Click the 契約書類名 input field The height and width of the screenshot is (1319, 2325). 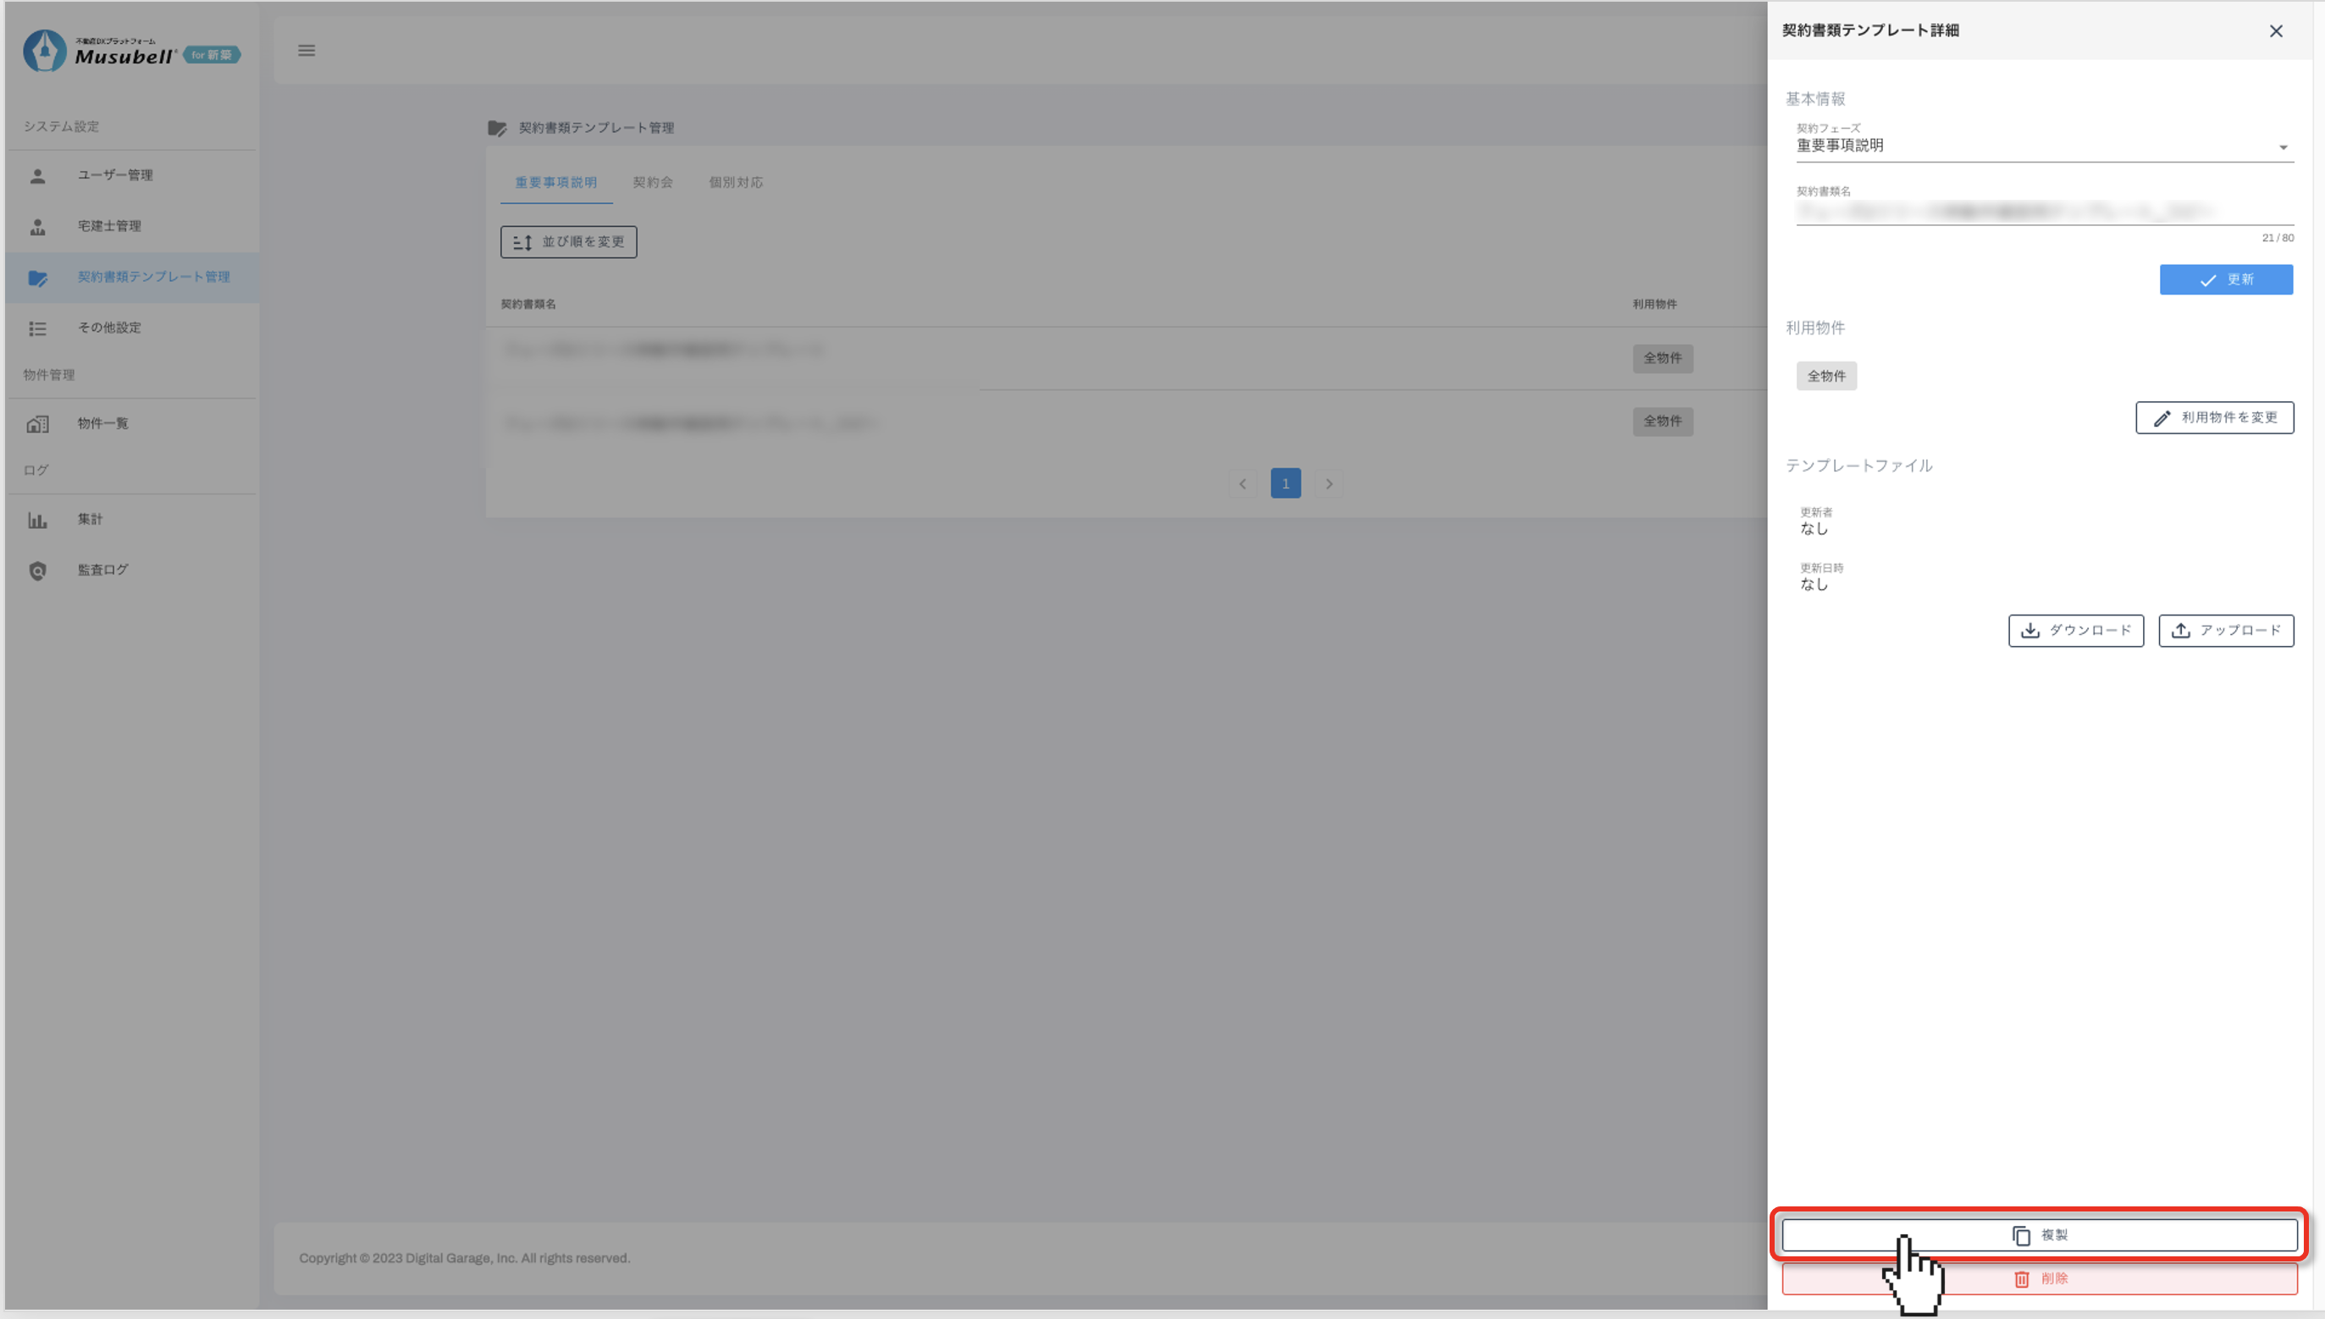coord(2043,211)
